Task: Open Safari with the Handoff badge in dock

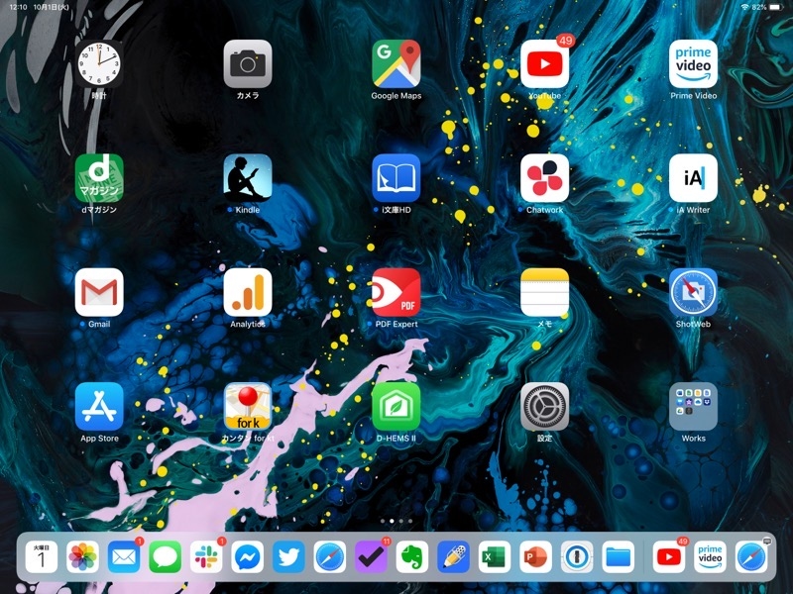Action: (751, 557)
